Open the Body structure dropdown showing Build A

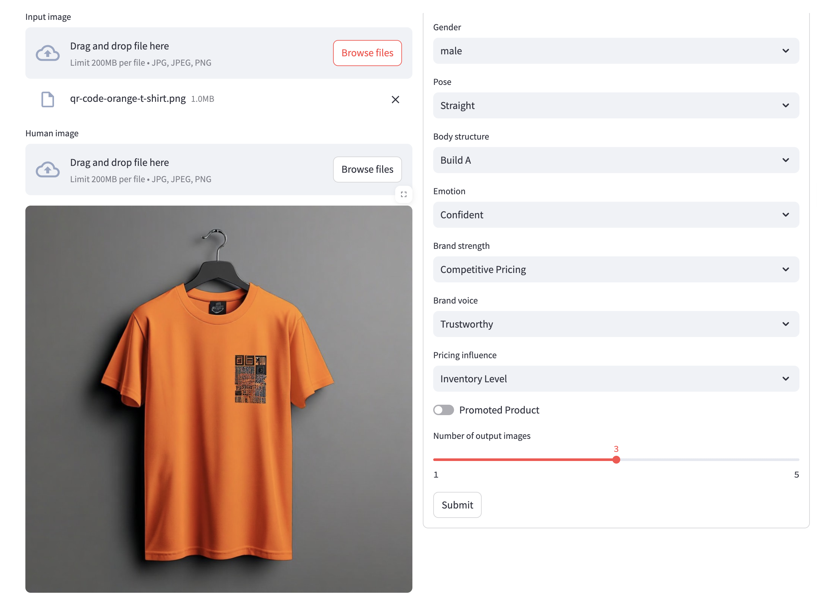tap(616, 160)
